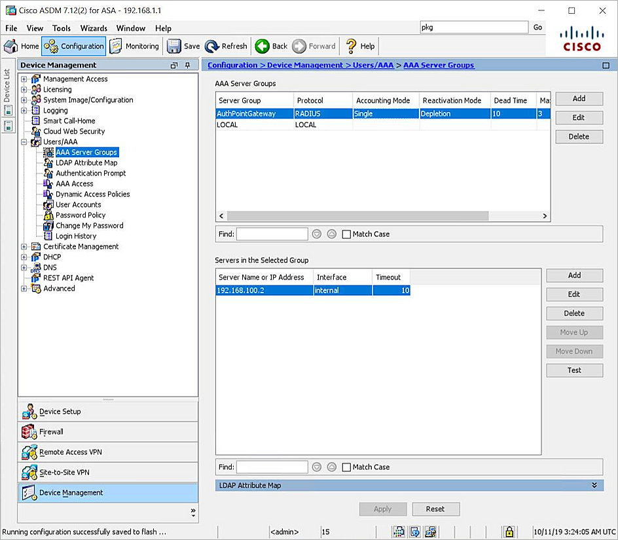Screen dimensions: 618x540
Task: Click the horizontal scrollbar right arrow
Action: click(544, 215)
